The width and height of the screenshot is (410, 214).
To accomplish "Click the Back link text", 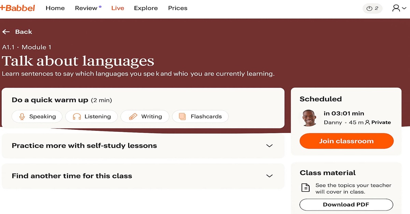I will pos(24,32).
